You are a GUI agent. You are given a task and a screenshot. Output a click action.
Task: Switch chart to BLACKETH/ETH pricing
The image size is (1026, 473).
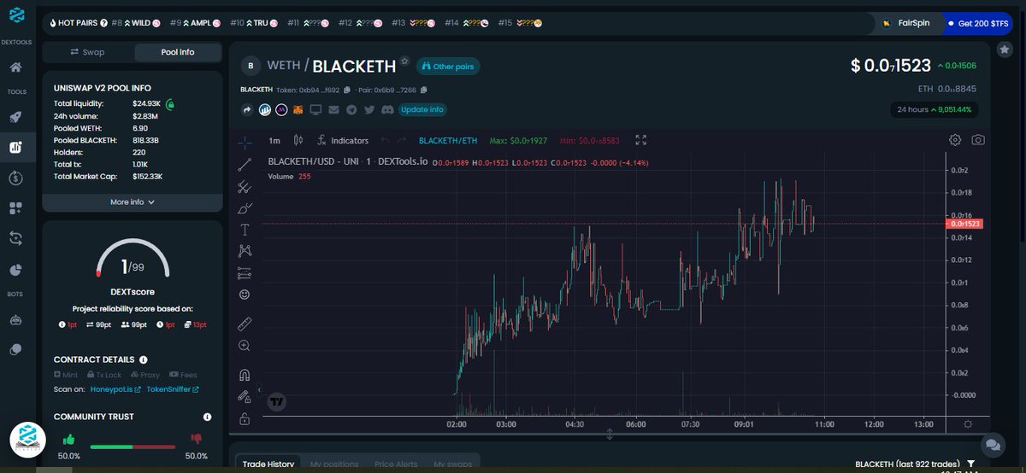(x=448, y=140)
